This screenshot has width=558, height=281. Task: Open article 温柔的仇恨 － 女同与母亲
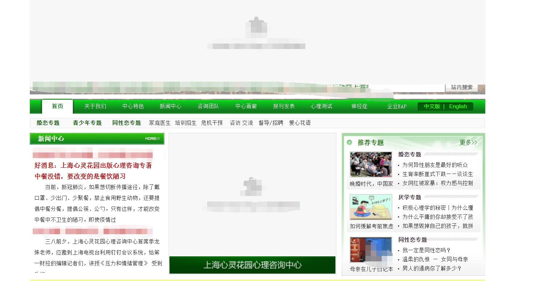(x=435, y=260)
